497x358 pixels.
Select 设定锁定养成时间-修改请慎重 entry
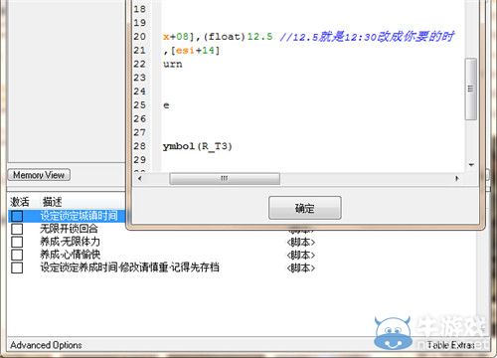point(129,268)
